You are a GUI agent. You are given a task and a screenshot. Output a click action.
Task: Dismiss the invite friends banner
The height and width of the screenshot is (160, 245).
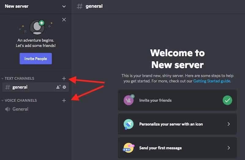(x=64, y=20)
